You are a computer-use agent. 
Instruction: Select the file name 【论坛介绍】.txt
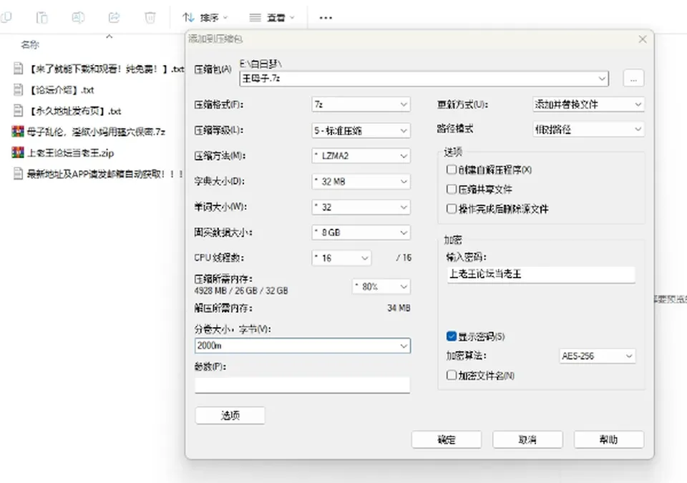[x=62, y=90]
